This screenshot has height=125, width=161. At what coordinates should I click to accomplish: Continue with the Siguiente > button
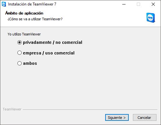[x=117, y=118]
